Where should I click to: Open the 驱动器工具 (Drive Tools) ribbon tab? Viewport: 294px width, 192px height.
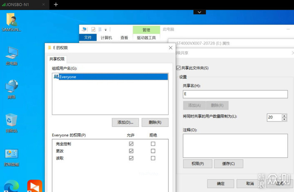pos(146,38)
